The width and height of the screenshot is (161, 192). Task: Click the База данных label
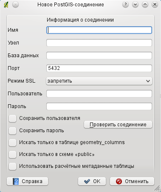tap(23, 56)
